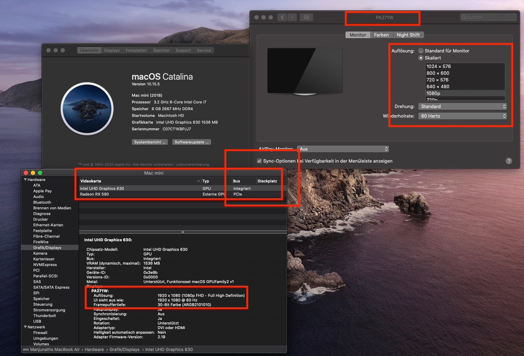Select Diagnose in the sidebar
Screen dimensions: 524x356
pos(42,214)
